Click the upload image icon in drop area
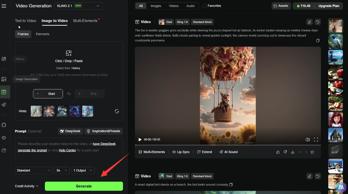This screenshot has width=348, height=194. pyautogui.click(x=69, y=53)
